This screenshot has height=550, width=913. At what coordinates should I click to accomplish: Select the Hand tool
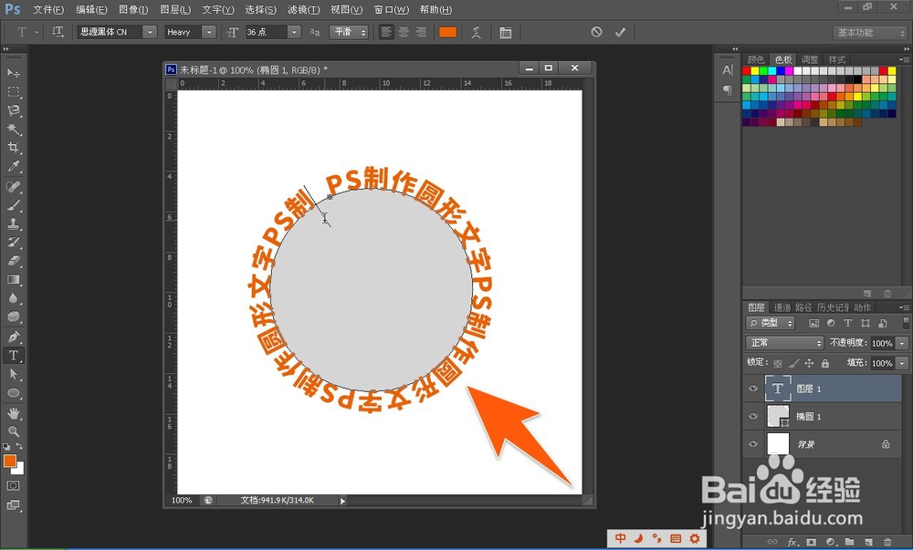[x=13, y=413]
